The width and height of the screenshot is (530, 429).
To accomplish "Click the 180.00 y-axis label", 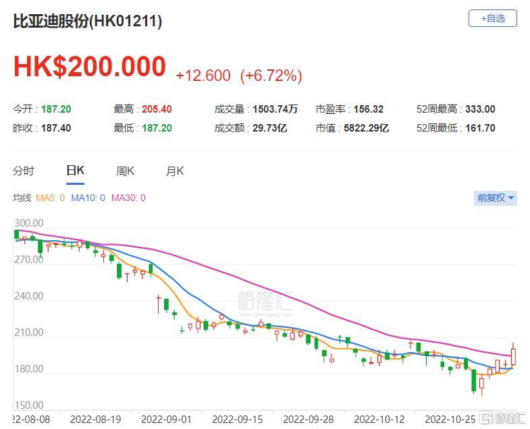I will tap(29, 369).
